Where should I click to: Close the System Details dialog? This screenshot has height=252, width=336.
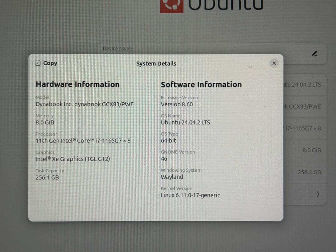pyautogui.click(x=274, y=63)
